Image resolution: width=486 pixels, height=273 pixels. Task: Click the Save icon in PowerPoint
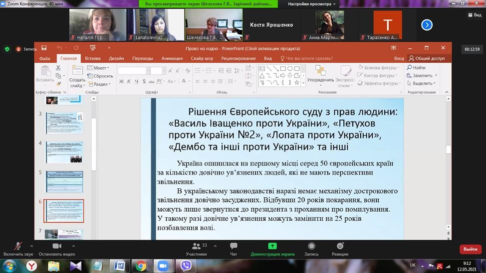pyautogui.click(x=44, y=48)
